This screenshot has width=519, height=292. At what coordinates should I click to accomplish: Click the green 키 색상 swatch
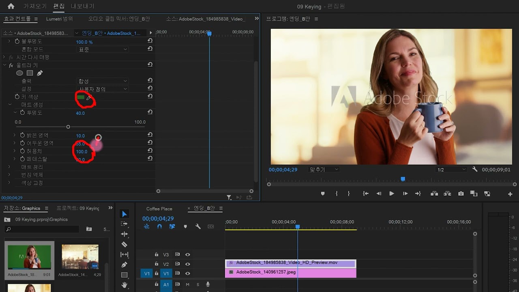click(x=80, y=97)
